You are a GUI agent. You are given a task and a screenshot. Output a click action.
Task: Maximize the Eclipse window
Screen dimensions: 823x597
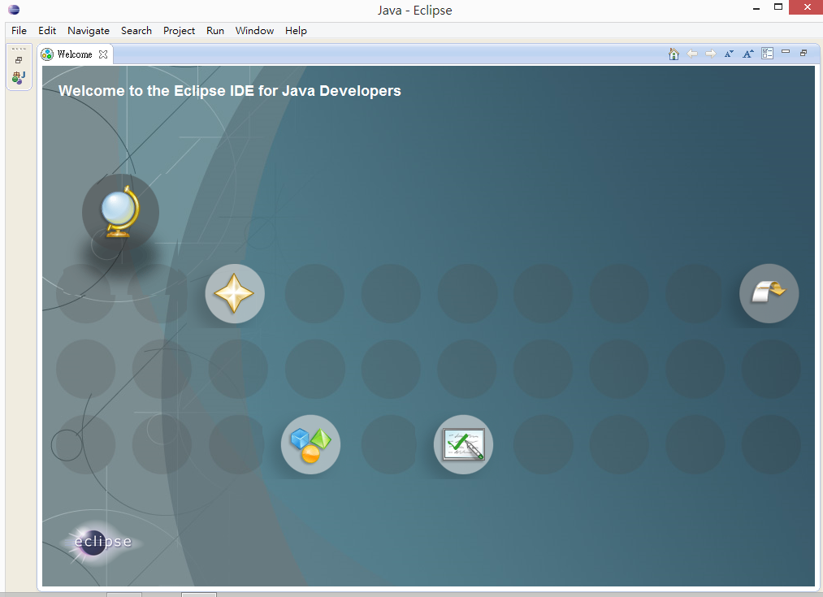point(778,7)
